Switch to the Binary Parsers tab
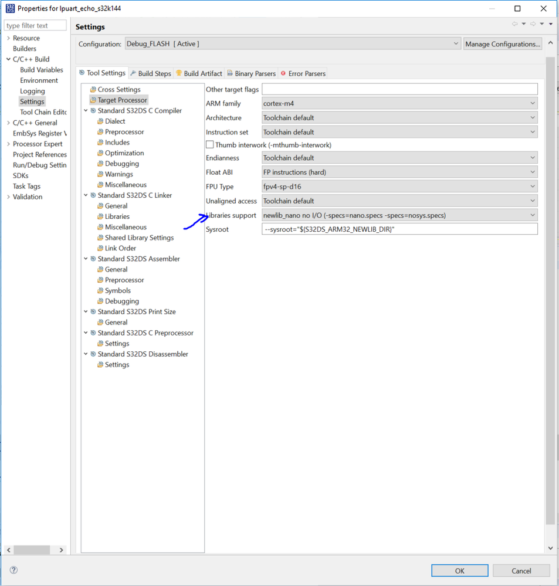 coord(252,73)
